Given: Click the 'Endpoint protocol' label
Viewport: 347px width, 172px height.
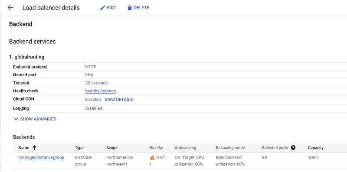Looking at the screenshot, I should [30, 67].
